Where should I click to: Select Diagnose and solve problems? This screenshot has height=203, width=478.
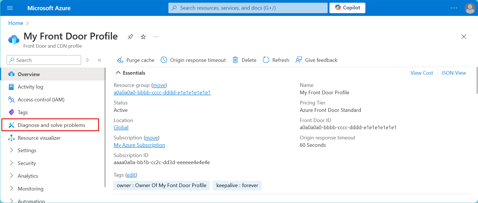pos(50,125)
